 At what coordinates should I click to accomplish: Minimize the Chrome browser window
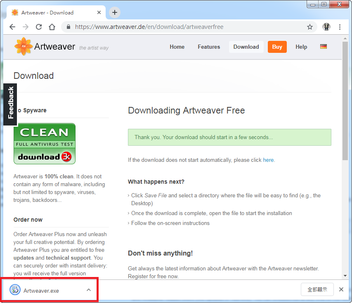coord(313,4)
